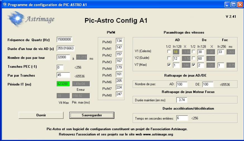Image resolution: width=244 pixels, height=141 pixels.
Task: Click the V 2.41 version label
Action: (231, 17)
